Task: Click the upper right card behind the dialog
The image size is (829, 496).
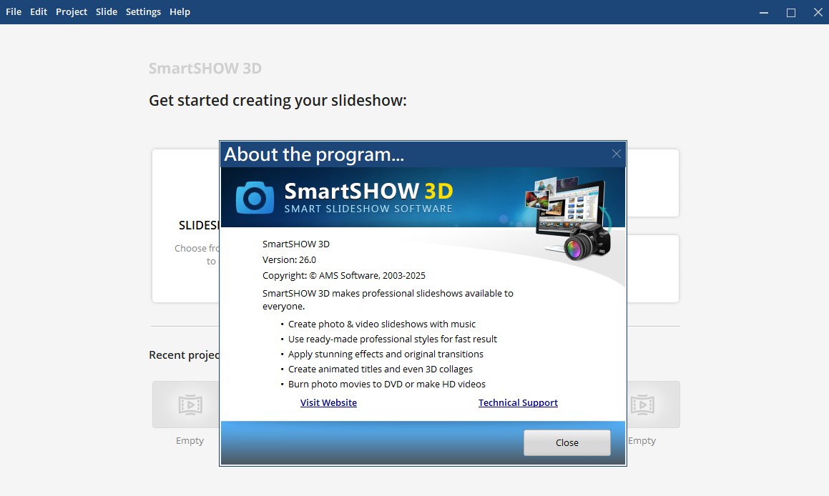Action: (652, 183)
